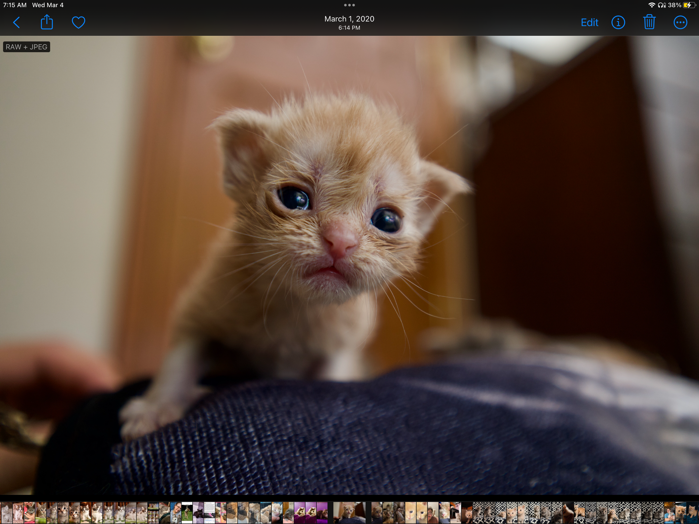Open the black cat thumbnail in filmstrip

[x=199, y=513]
